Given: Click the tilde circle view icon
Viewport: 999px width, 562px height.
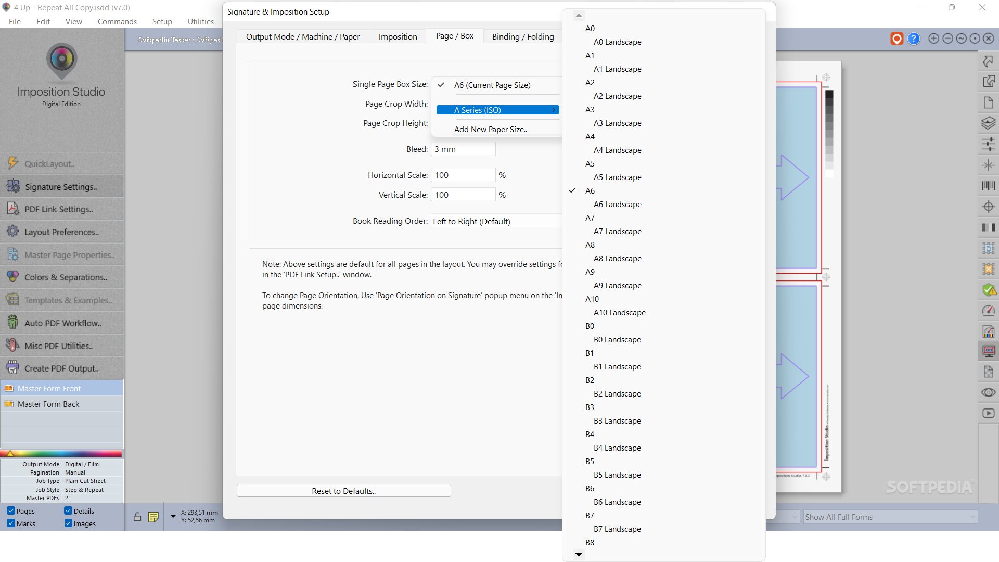Looking at the screenshot, I should [961, 39].
